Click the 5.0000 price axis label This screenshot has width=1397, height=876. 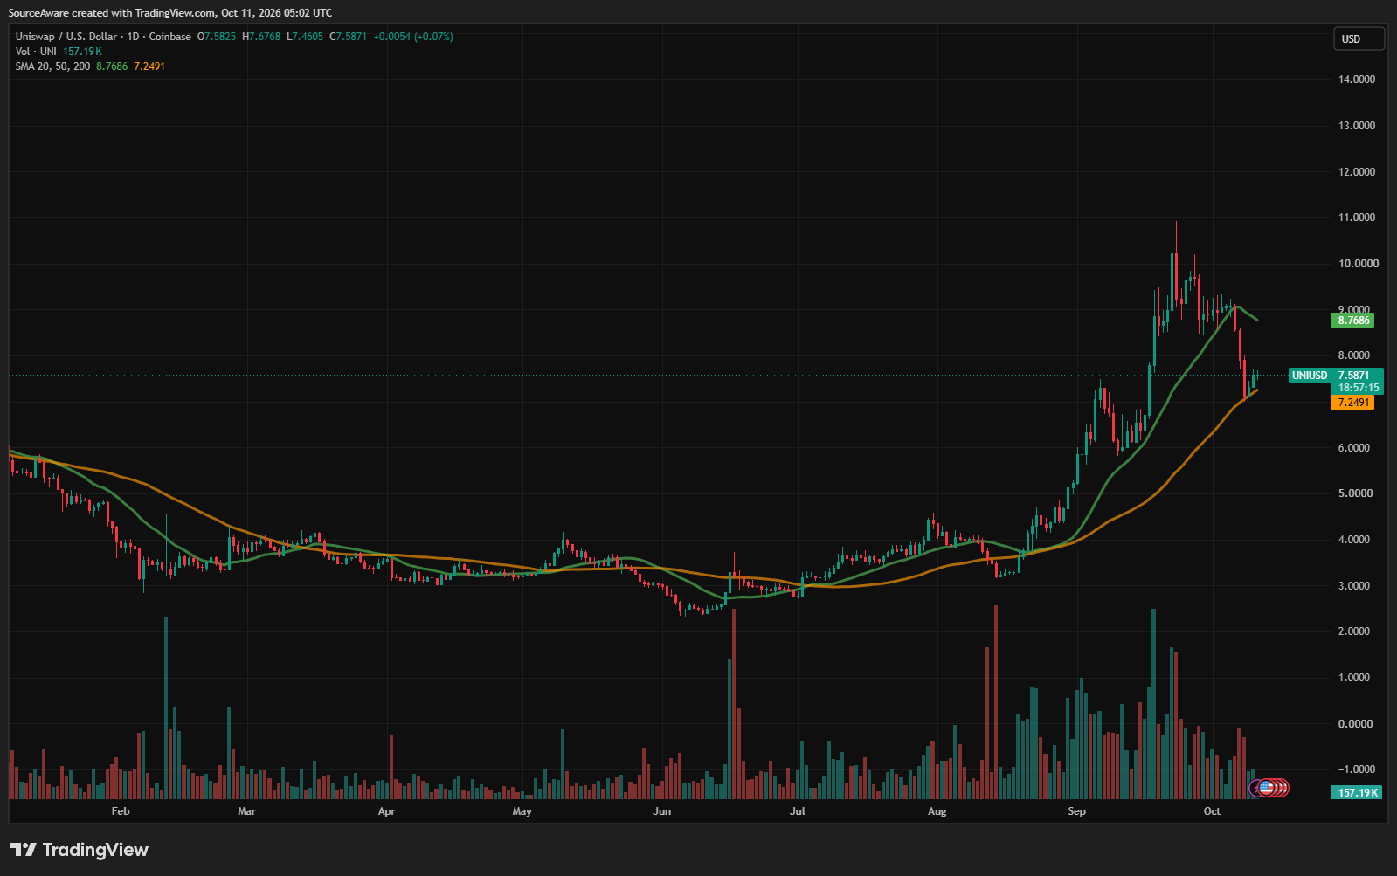1357,493
